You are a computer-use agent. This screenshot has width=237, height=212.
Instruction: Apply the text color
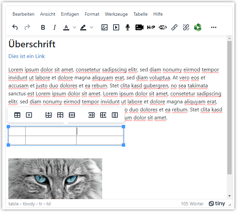[66, 27]
